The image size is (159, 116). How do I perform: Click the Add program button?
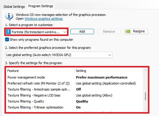(82, 31)
